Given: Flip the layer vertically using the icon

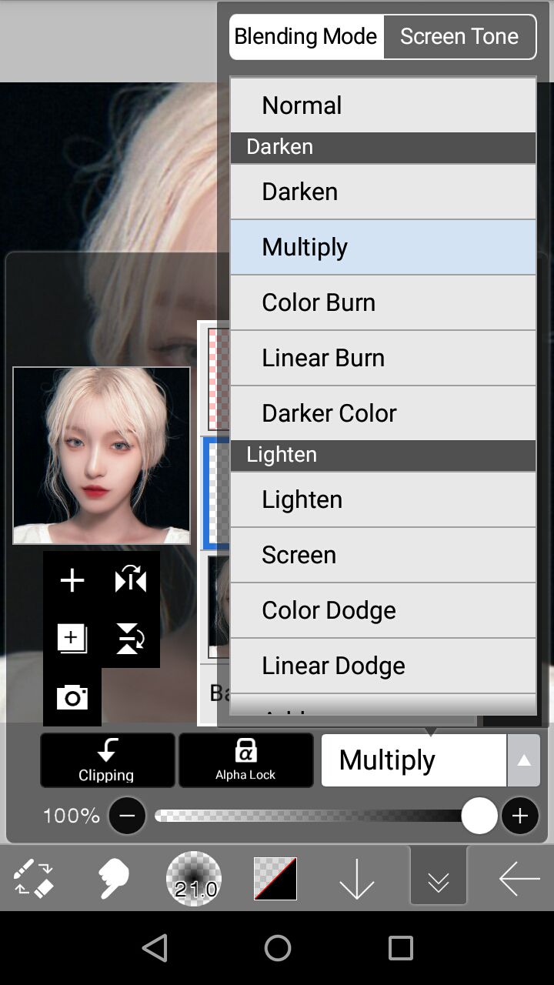Looking at the screenshot, I should (x=130, y=639).
